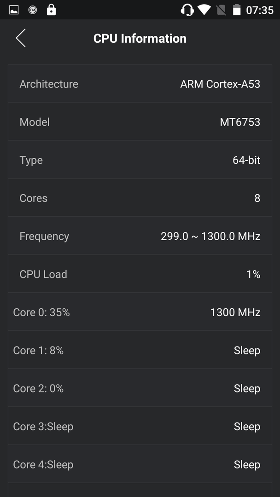280x497 pixels.
Task: Tap the no-SIM card icon
Action: [x=221, y=10]
